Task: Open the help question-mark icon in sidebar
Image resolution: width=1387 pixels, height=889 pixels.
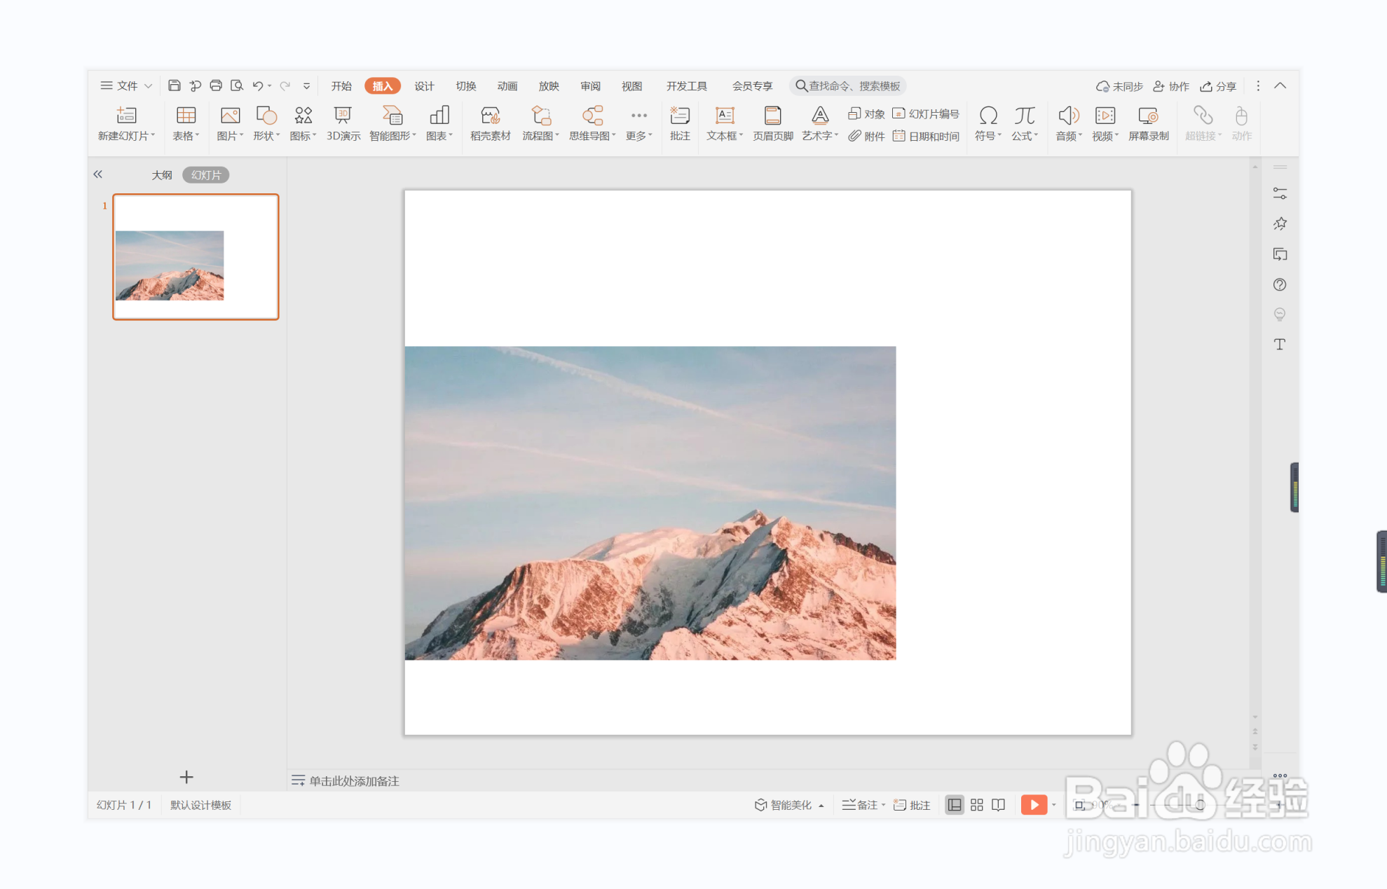Action: tap(1280, 284)
